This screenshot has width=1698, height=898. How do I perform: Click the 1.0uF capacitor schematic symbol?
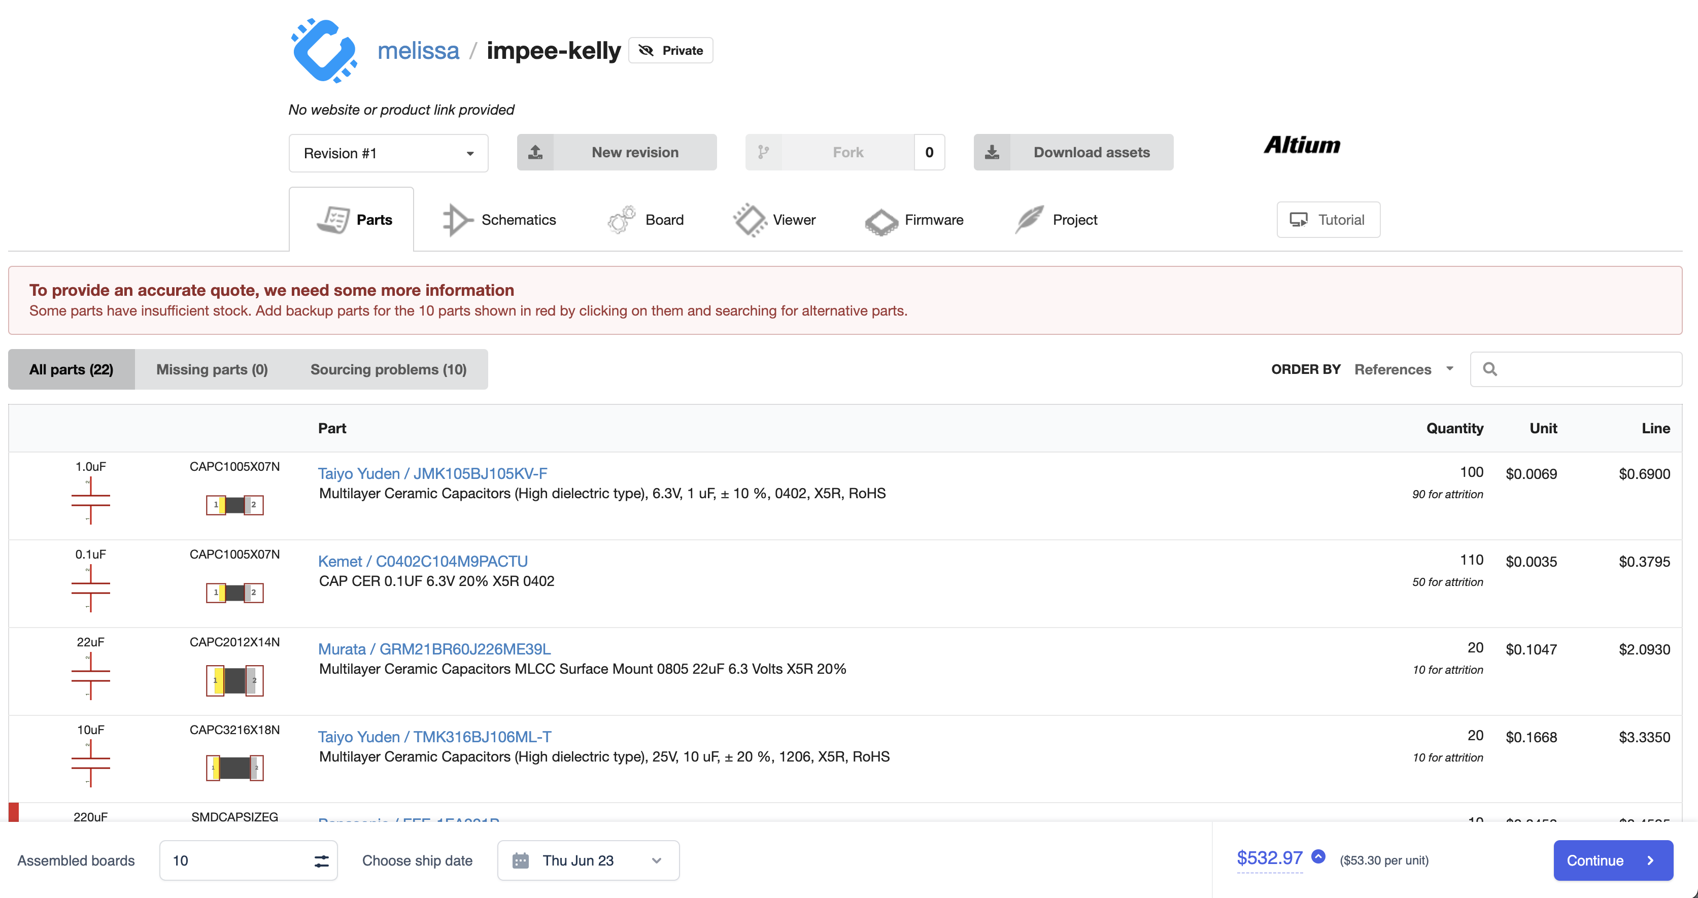(90, 500)
